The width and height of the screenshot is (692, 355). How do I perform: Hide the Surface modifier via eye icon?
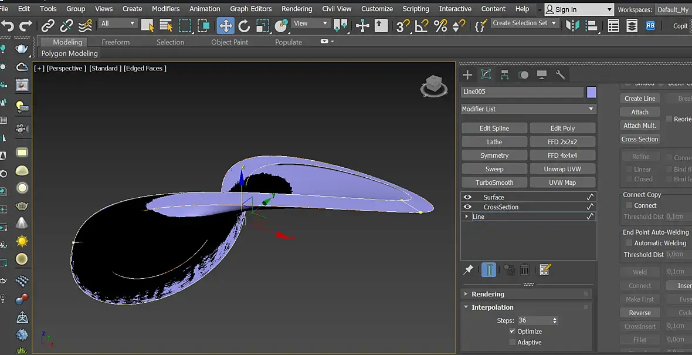click(467, 197)
